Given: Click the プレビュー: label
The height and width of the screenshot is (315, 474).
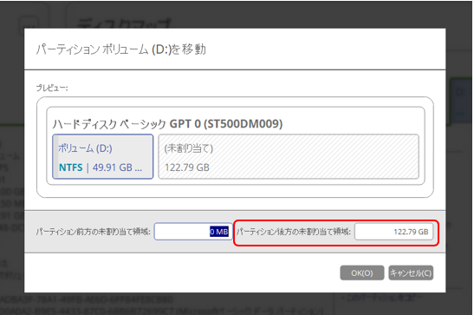Looking at the screenshot, I should click(x=52, y=88).
